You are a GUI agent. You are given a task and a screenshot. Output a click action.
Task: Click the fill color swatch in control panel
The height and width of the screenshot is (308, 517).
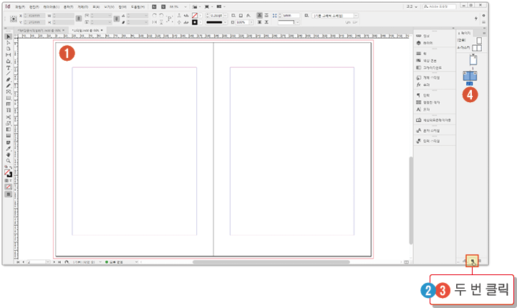coord(195,16)
